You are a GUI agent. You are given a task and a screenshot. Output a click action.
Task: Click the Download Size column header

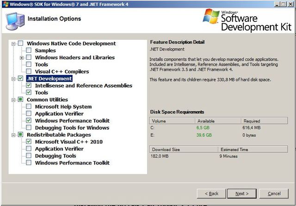point(184,149)
